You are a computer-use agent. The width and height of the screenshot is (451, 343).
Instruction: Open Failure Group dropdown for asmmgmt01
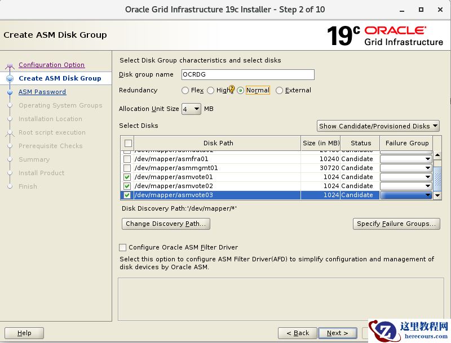[406, 168]
